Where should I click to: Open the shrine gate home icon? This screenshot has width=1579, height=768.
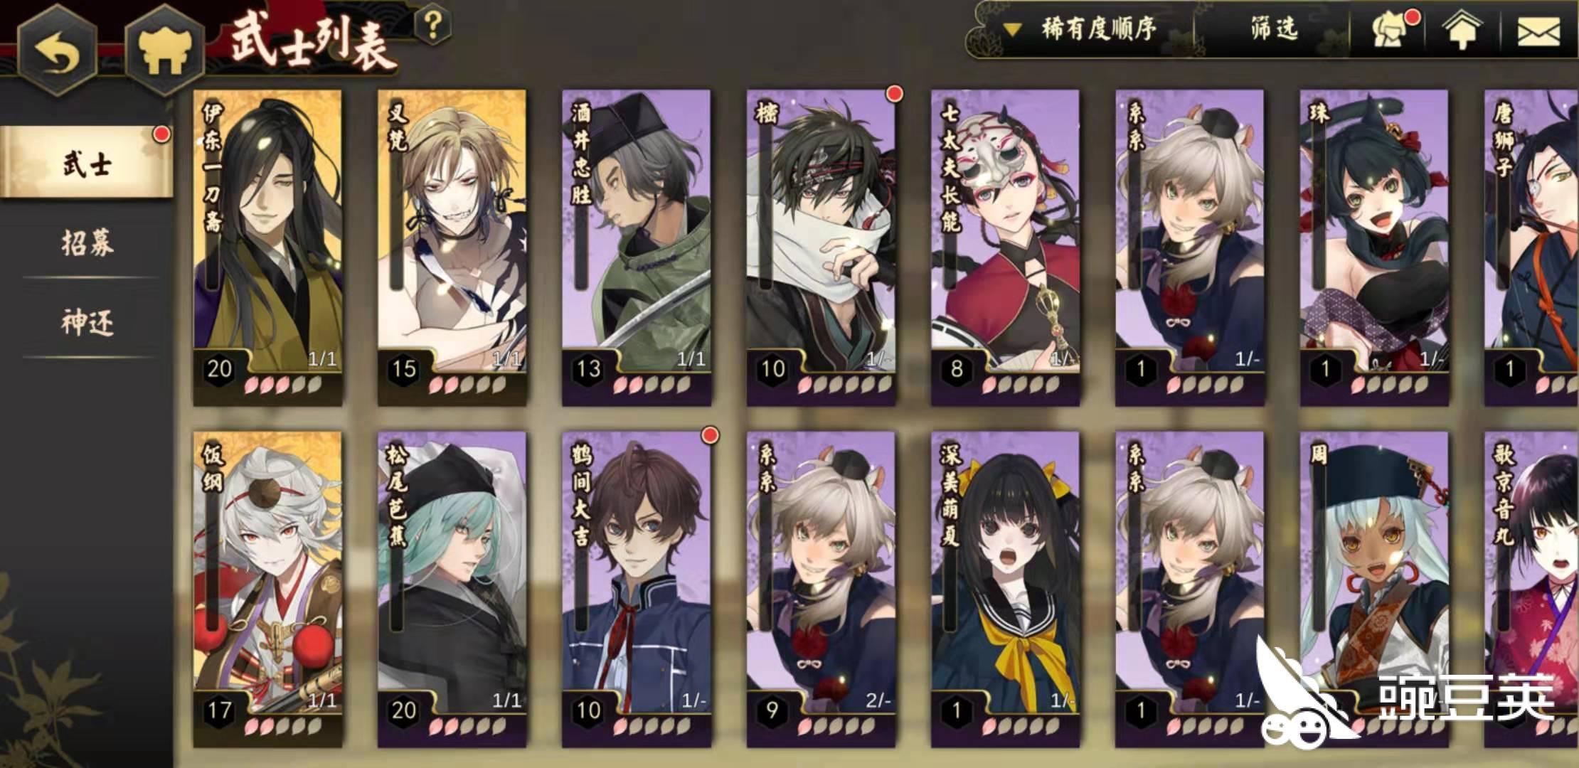[x=164, y=51]
